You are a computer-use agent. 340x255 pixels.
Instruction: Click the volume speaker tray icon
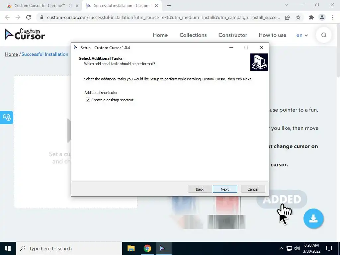tap(297, 248)
